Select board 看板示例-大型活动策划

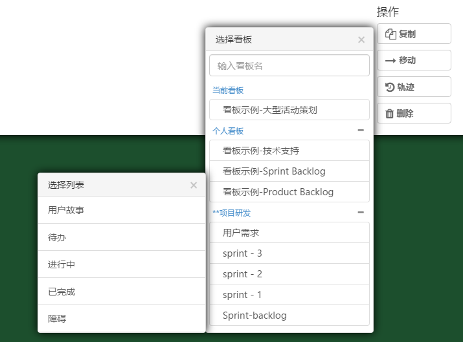[289, 110]
